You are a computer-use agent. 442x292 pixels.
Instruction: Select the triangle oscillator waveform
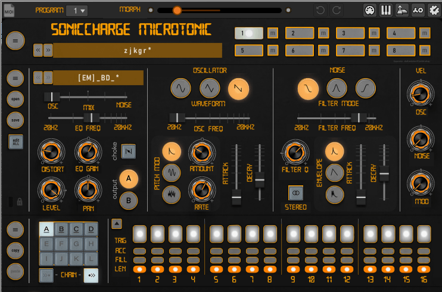(210, 88)
